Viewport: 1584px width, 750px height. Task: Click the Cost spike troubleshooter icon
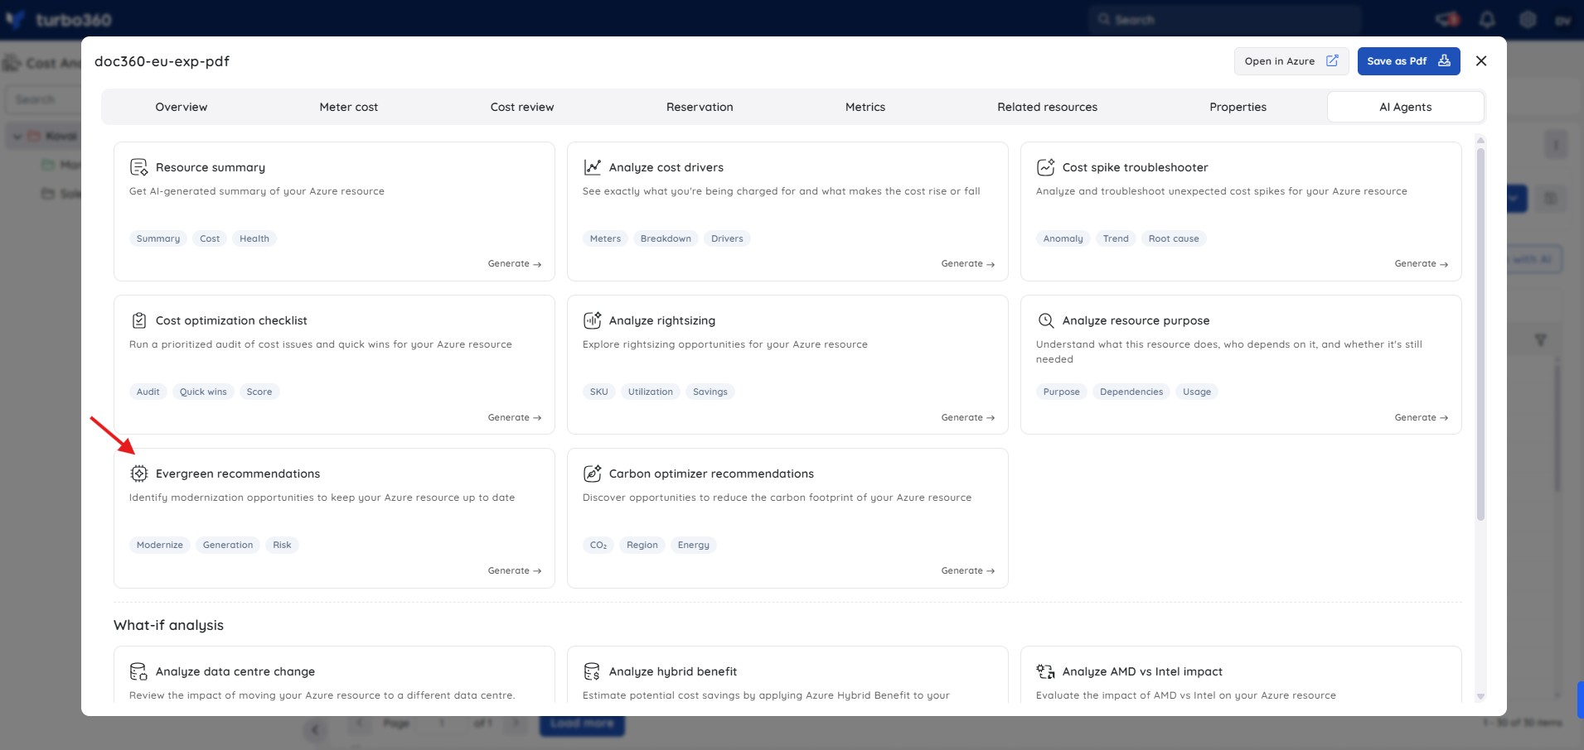tap(1045, 167)
